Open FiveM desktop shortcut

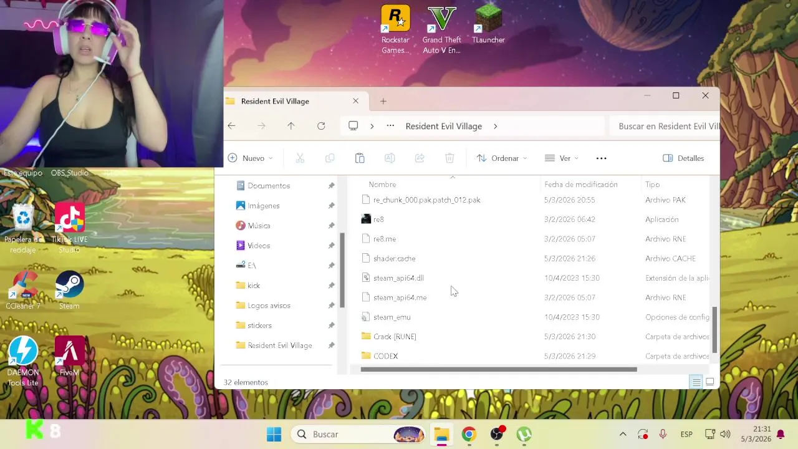[69, 357]
